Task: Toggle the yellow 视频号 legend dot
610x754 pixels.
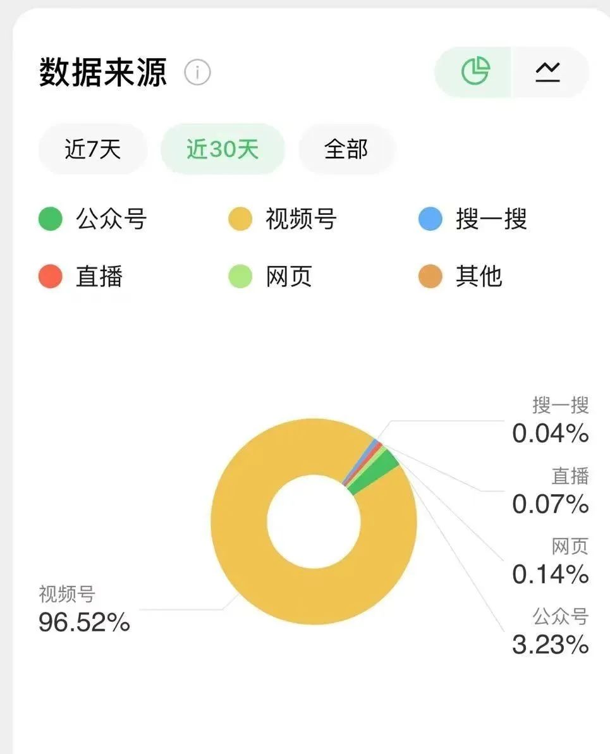Action: tap(240, 219)
